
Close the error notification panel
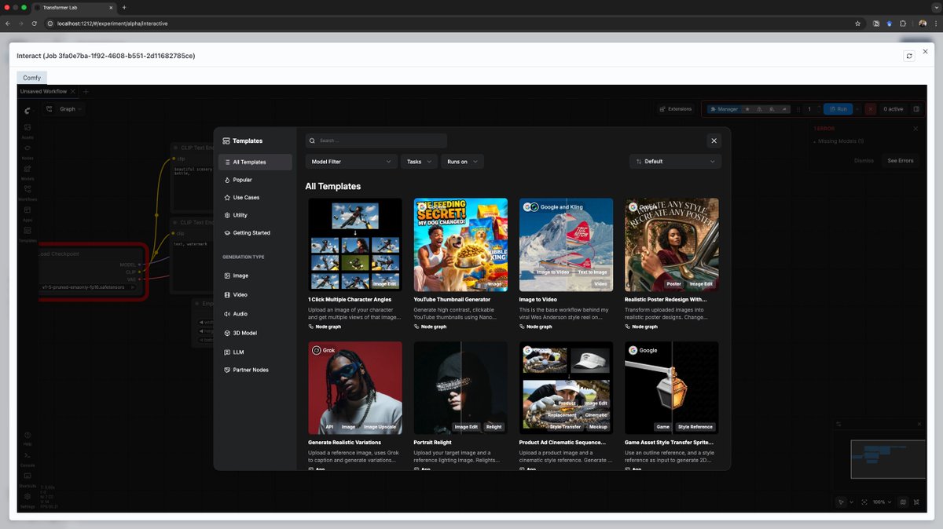click(x=915, y=128)
